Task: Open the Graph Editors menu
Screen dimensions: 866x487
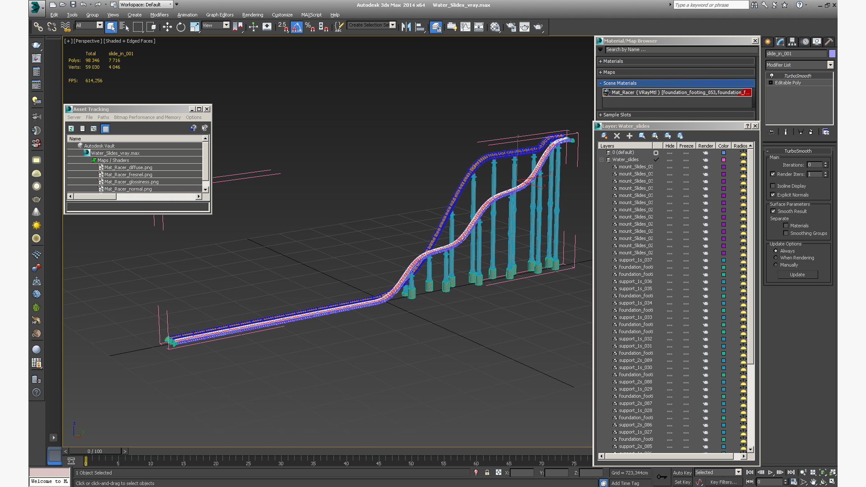Action: click(220, 15)
